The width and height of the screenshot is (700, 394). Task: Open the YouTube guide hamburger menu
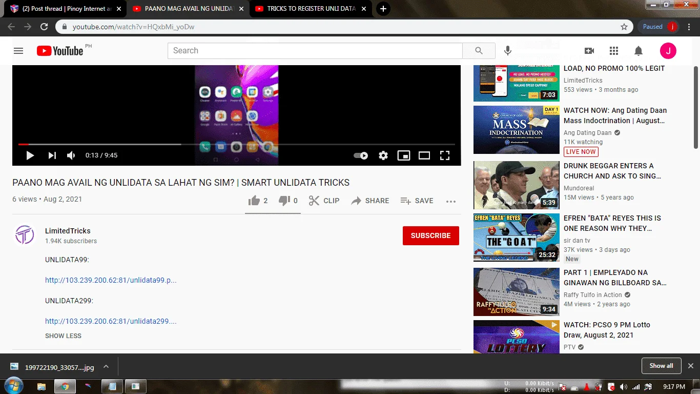pyautogui.click(x=18, y=51)
